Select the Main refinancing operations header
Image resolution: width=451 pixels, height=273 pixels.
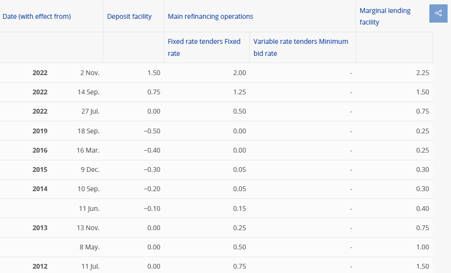[x=210, y=16]
